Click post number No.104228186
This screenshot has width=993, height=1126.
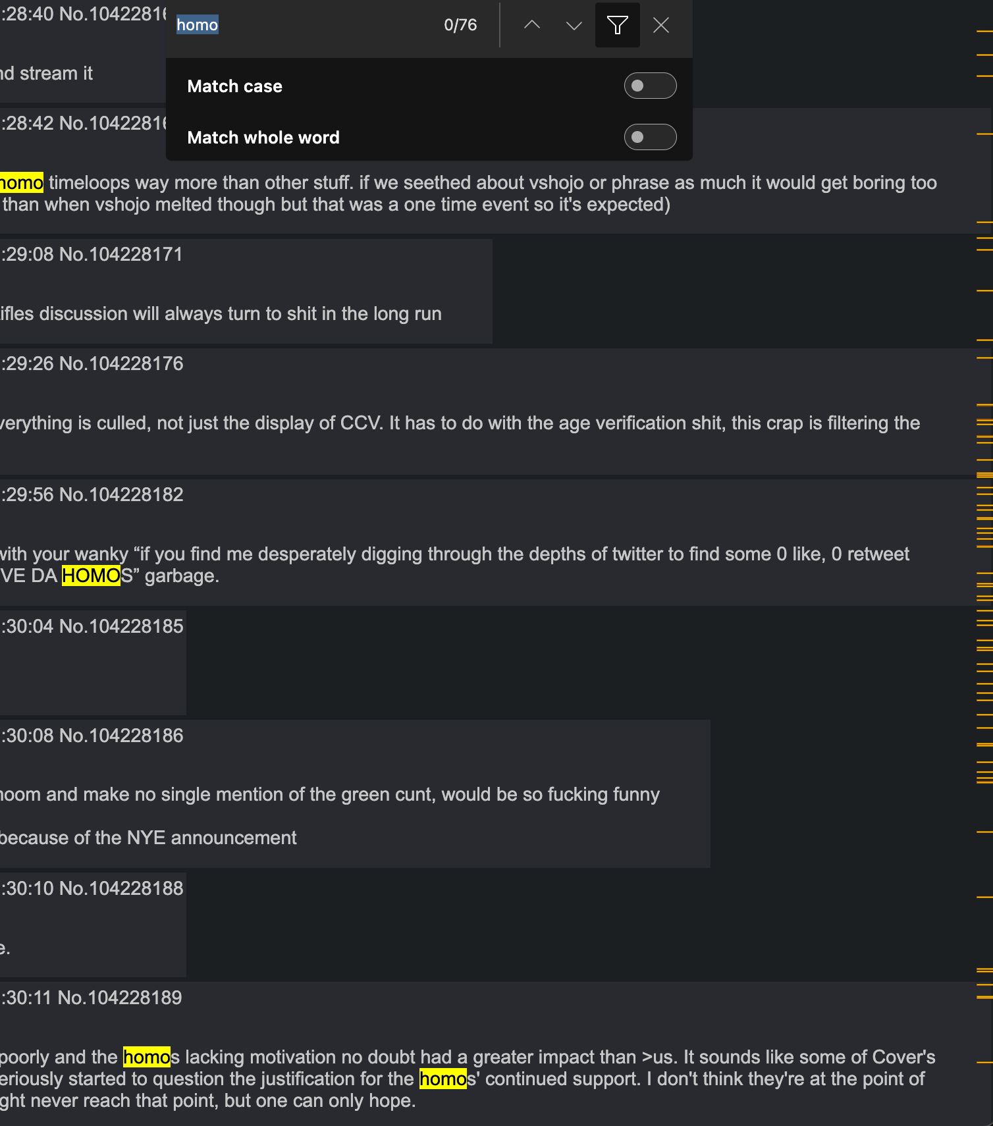[121, 736]
